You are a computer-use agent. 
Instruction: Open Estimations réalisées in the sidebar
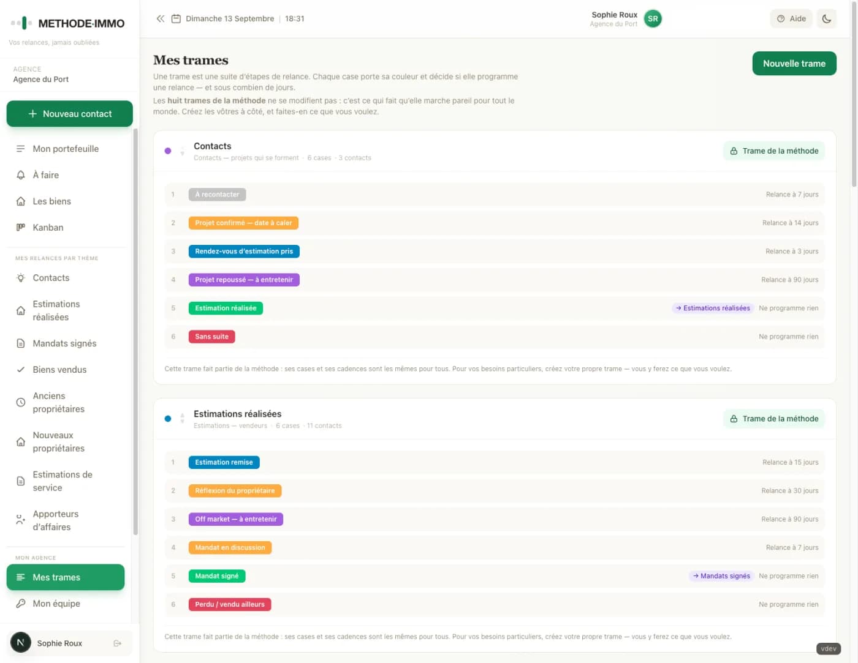coord(66,310)
